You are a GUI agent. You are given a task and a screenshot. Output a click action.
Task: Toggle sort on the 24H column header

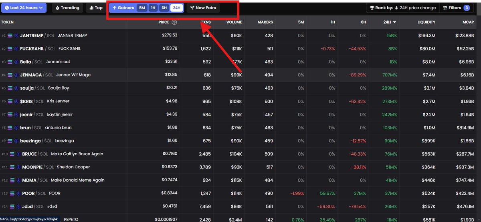(390, 22)
